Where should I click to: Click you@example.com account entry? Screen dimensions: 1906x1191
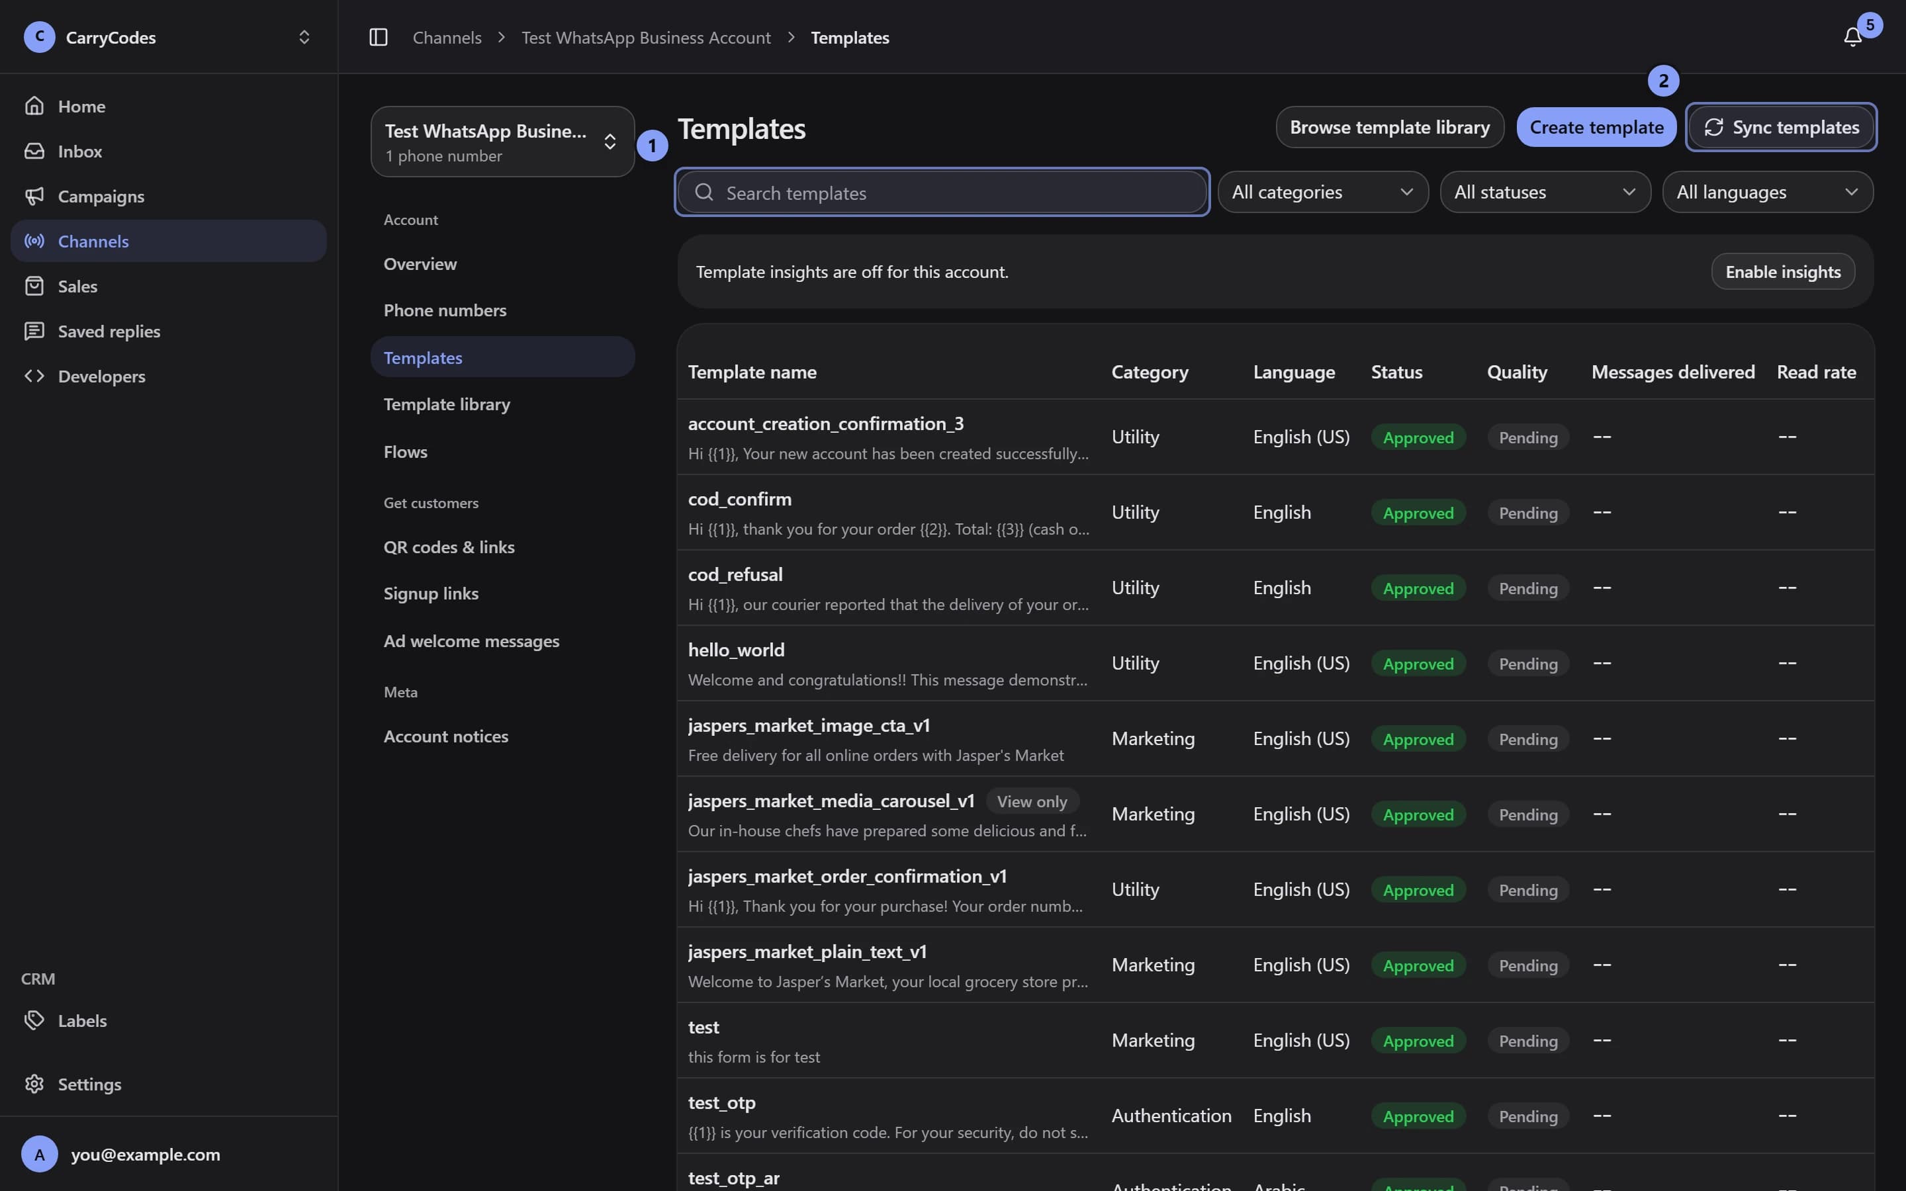click(x=169, y=1154)
